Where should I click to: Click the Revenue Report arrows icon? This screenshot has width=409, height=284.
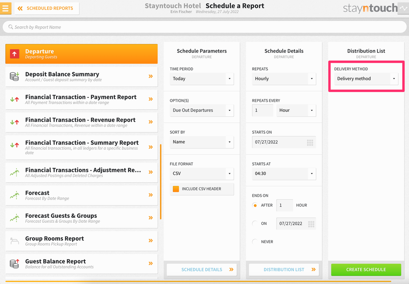(x=15, y=122)
